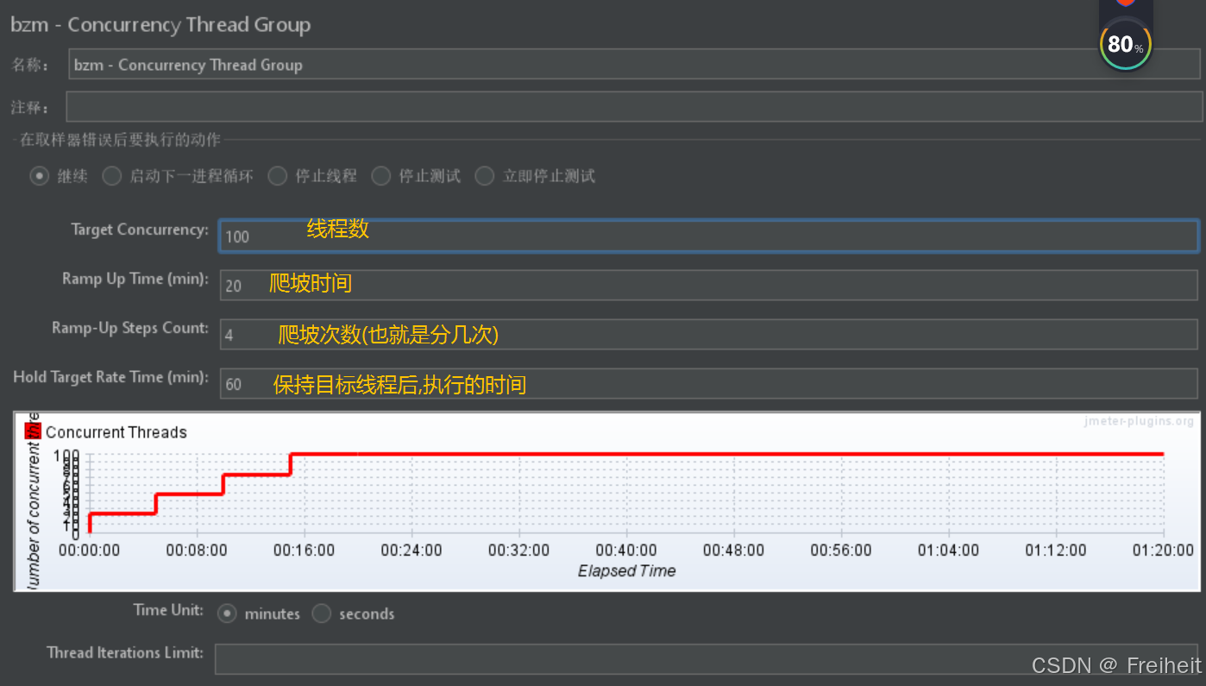This screenshot has width=1206, height=686.
Task: Click the 00:40:00 time axis label
Action: [x=626, y=550]
